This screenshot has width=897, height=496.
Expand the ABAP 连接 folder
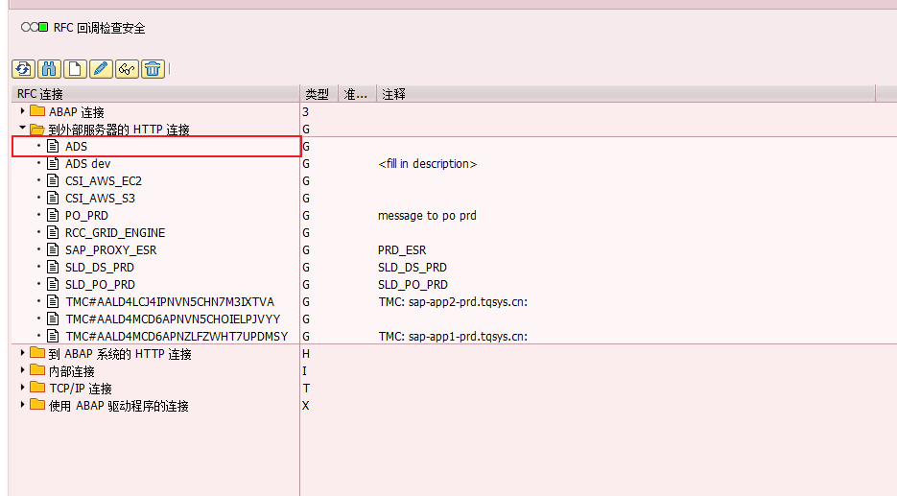click(x=23, y=111)
